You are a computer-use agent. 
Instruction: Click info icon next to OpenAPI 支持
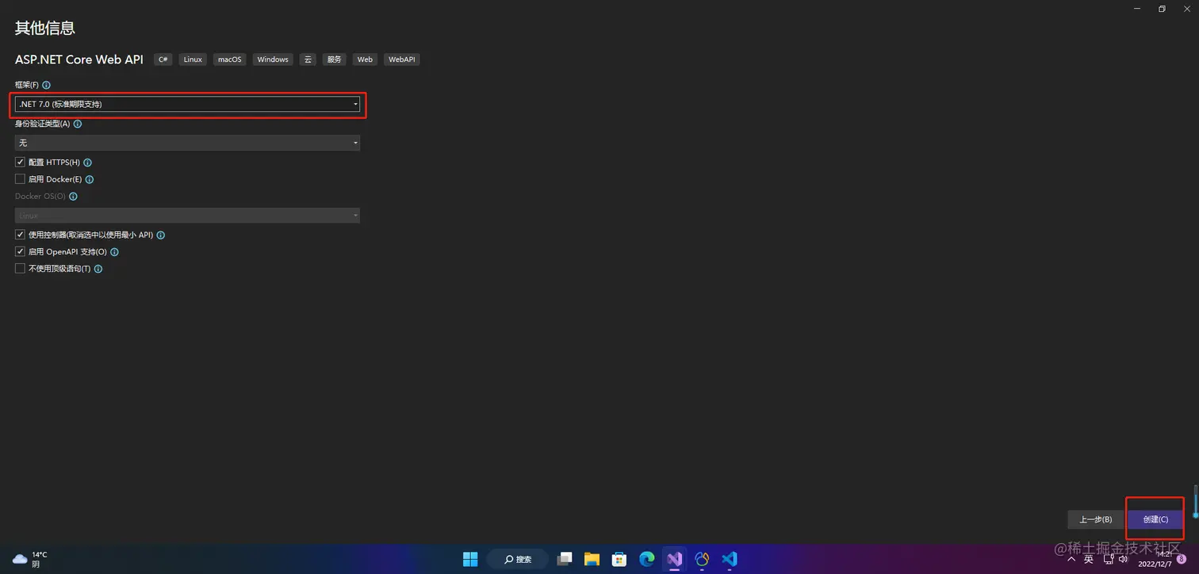114,252
